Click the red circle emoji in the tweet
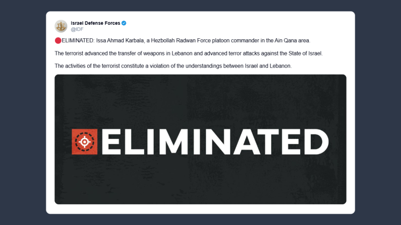The width and height of the screenshot is (401, 225). (58, 40)
